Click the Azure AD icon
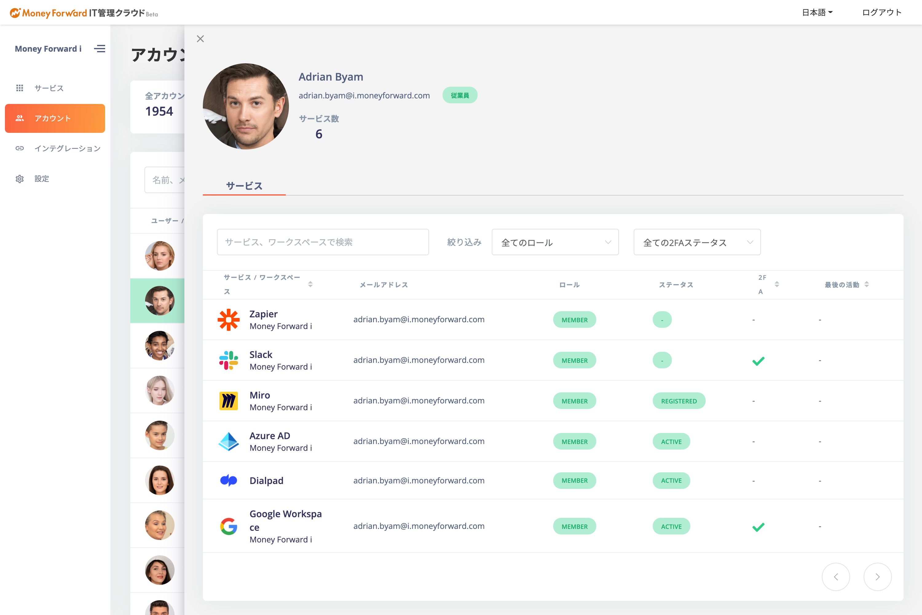 pos(229,441)
